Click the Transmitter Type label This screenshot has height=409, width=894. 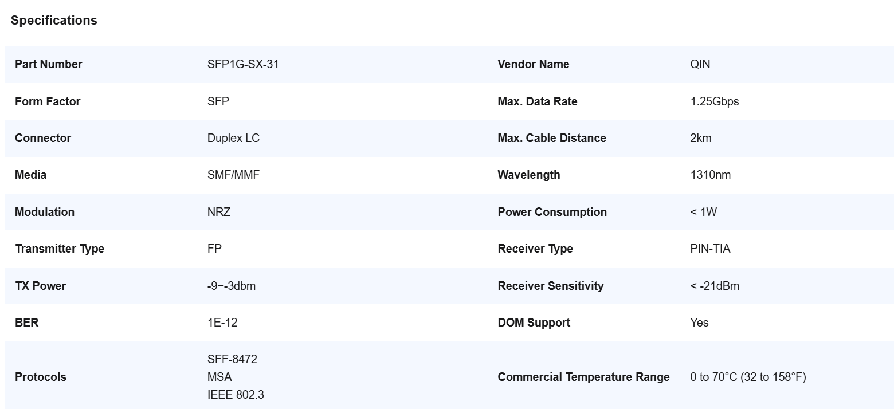[x=60, y=249]
